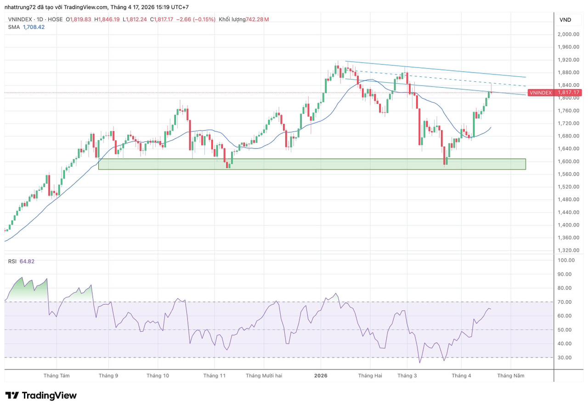
Task: Click the nhattrung72 TradingView.com header text
Action: click(x=96, y=7)
